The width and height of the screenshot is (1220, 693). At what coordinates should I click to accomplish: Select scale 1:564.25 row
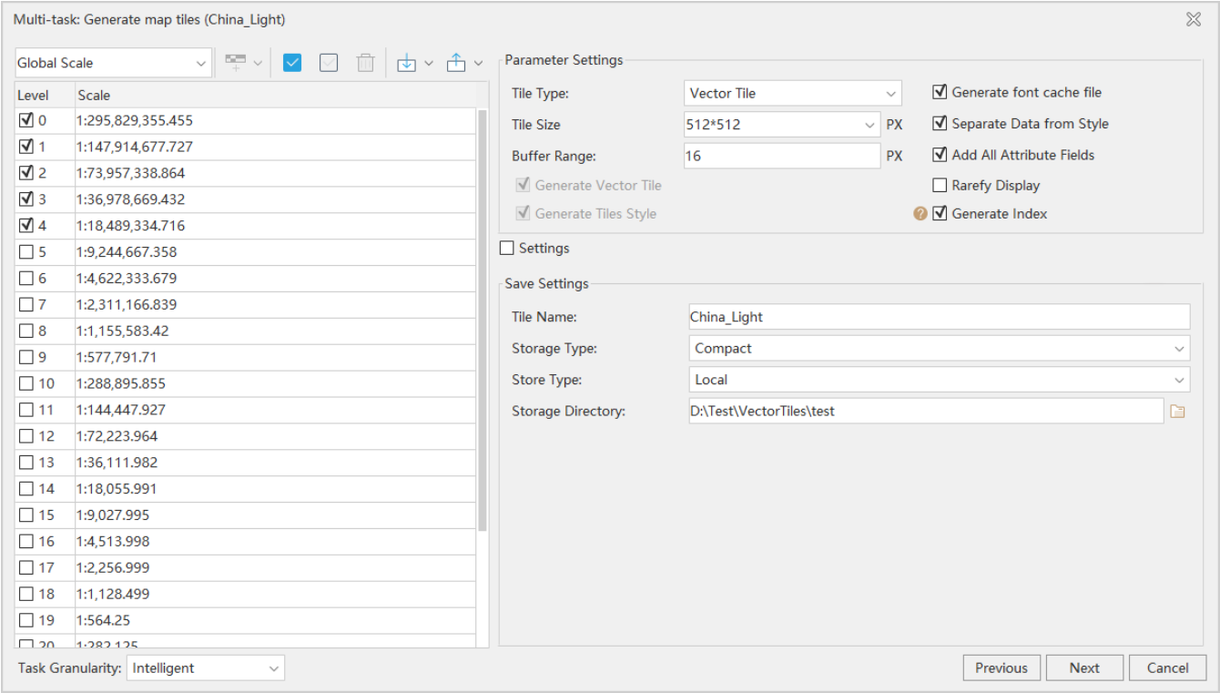click(x=246, y=621)
